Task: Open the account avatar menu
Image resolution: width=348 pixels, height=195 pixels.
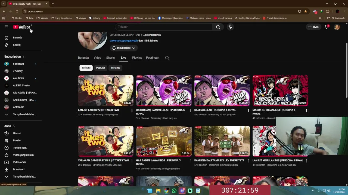Action: point(337,27)
